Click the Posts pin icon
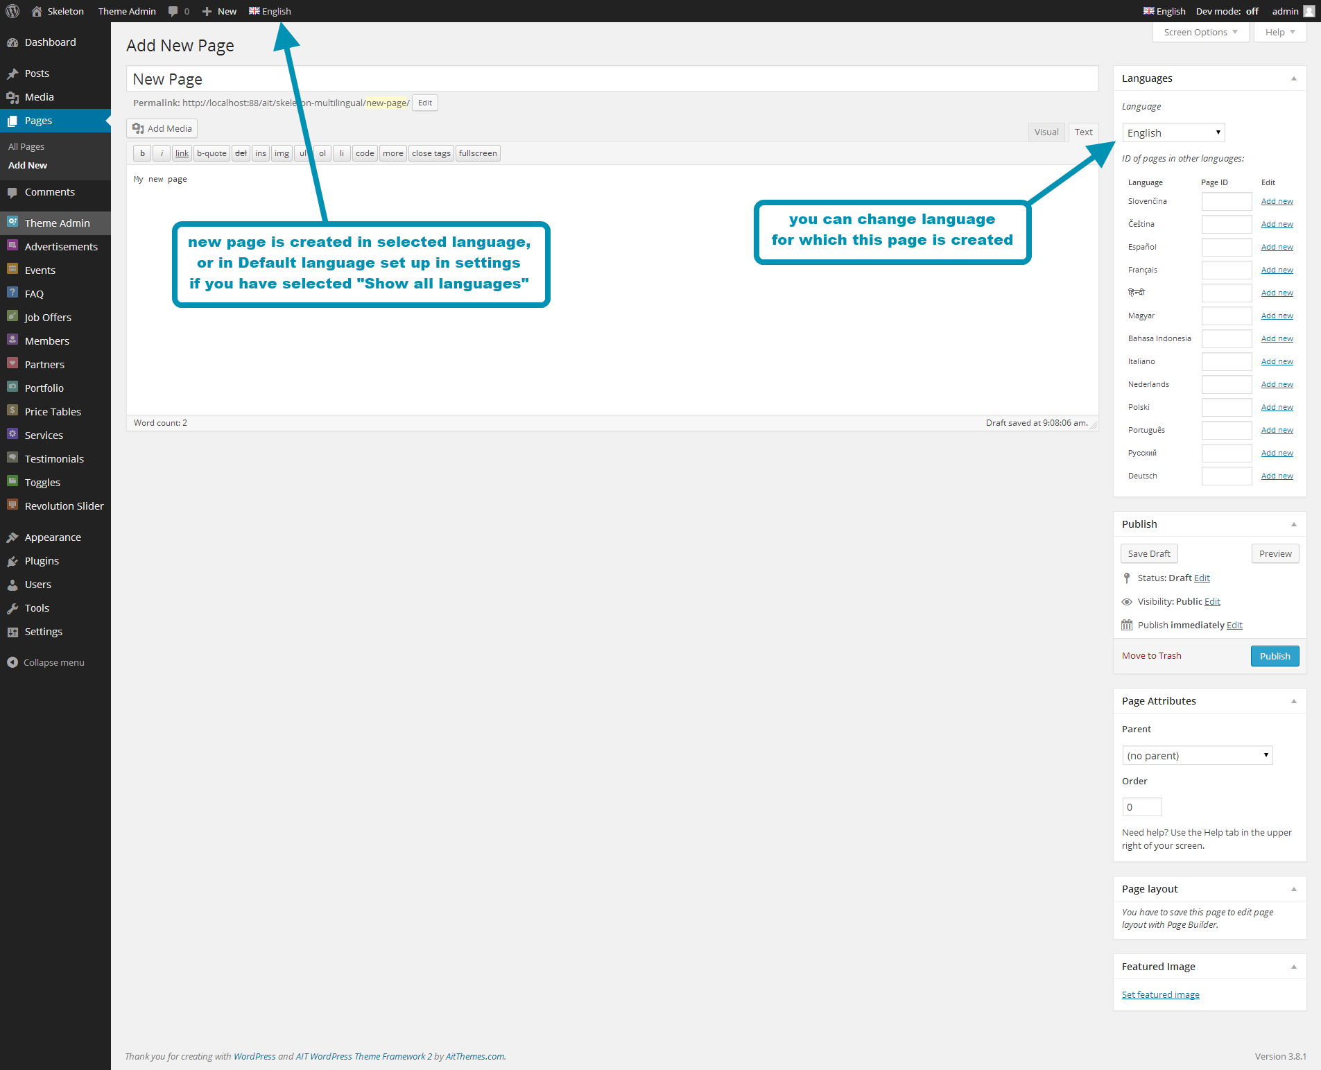This screenshot has width=1321, height=1070. click(x=12, y=74)
